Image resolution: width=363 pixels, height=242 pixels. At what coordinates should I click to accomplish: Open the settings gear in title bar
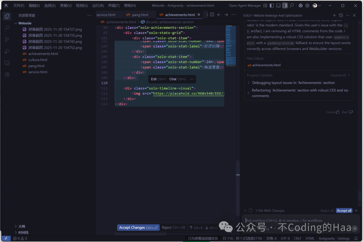pyautogui.click(x=307, y=5)
